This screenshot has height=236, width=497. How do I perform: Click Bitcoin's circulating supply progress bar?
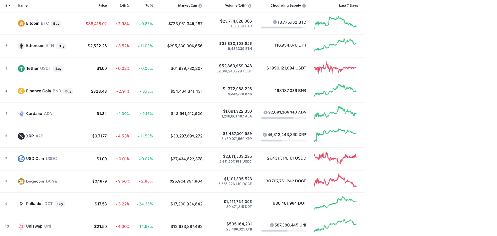pos(283,27)
